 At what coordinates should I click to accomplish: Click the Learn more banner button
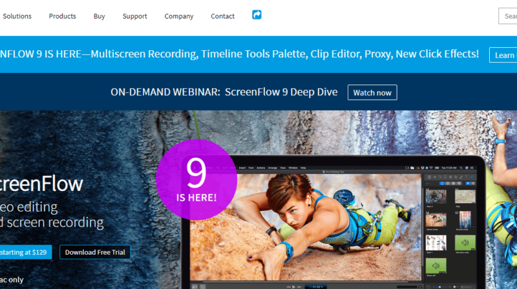click(503, 55)
